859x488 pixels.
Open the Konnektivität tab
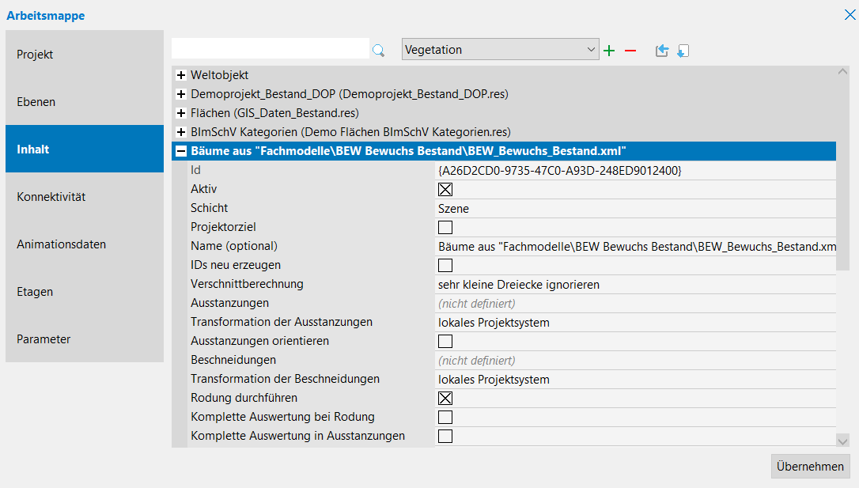(x=84, y=197)
